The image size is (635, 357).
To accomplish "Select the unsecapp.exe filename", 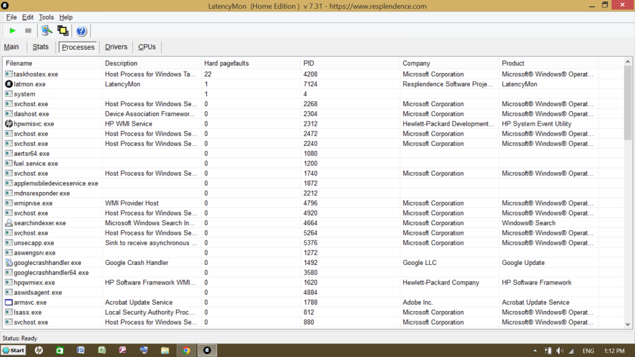I will [34, 243].
